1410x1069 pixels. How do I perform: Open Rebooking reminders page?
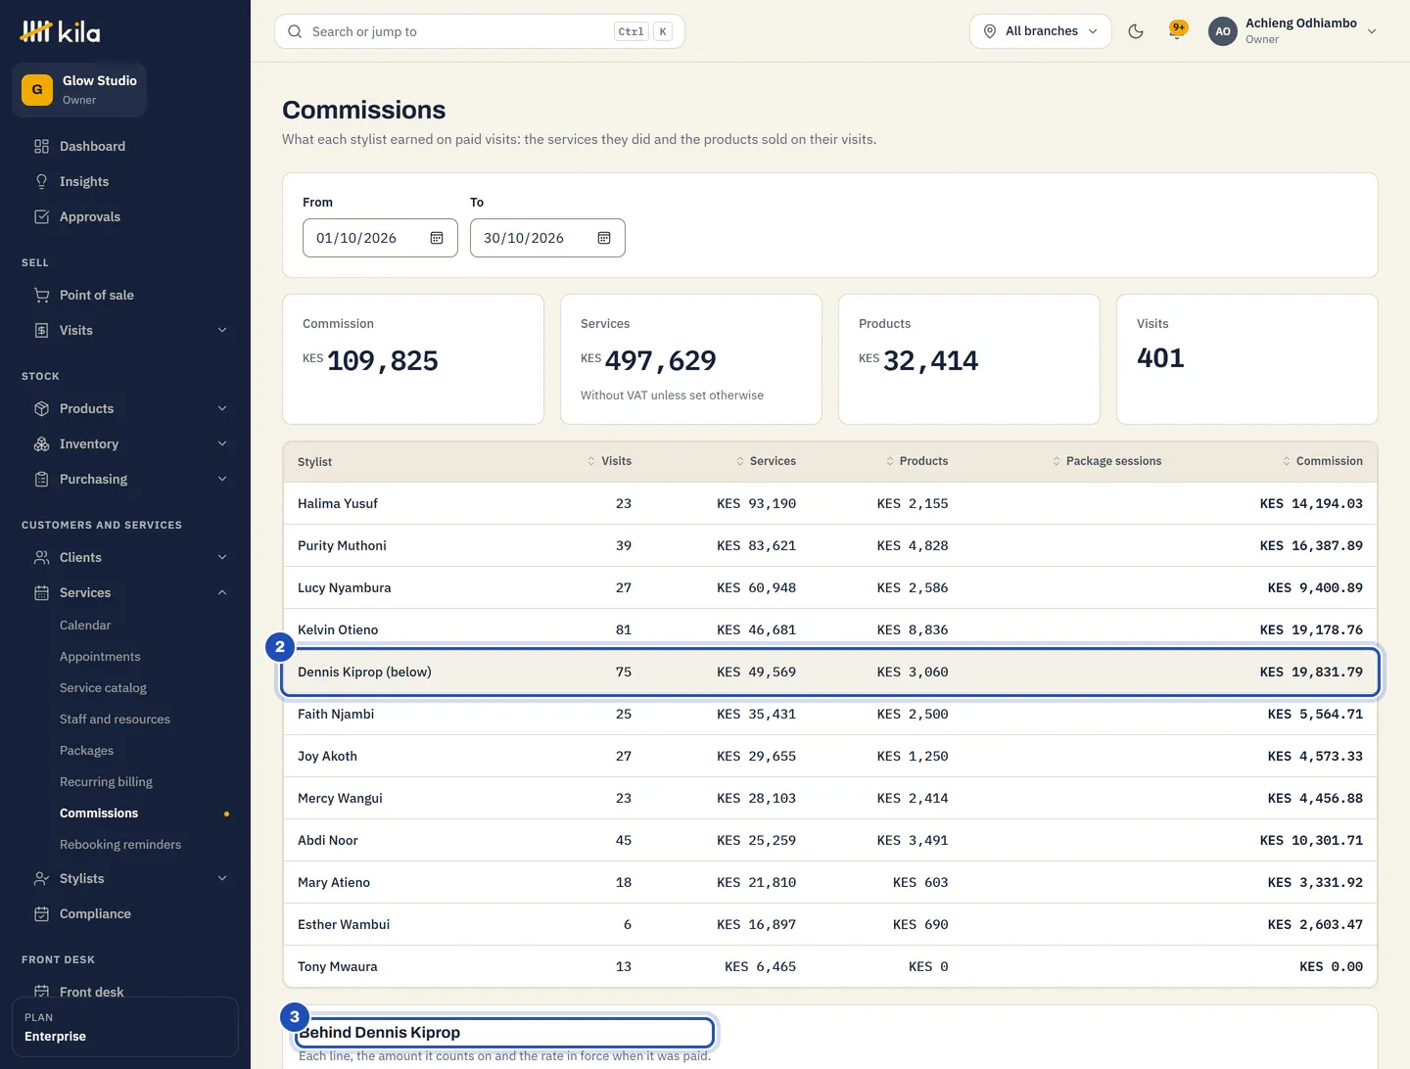pos(120,844)
